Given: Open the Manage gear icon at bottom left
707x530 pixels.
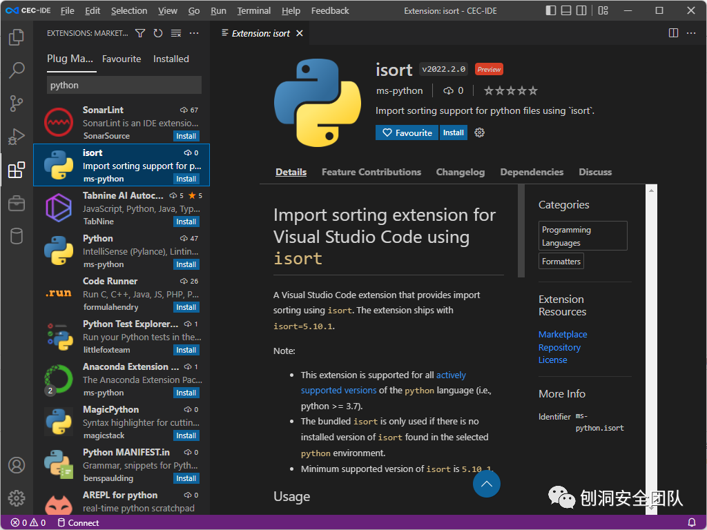Looking at the screenshot, I should (x=17, y=498).
